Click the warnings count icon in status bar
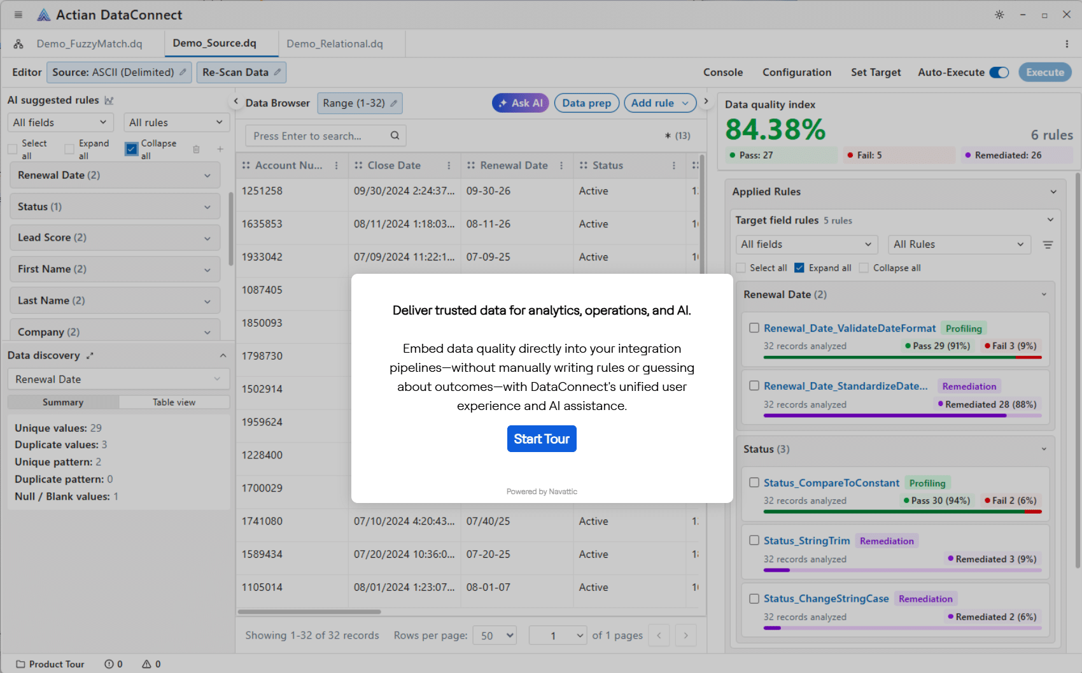 tap(146, 664)
